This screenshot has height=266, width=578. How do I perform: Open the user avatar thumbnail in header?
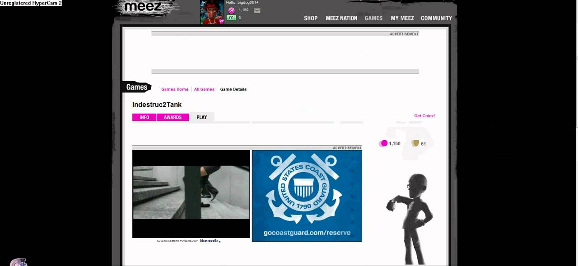click(x=212, y=12)
